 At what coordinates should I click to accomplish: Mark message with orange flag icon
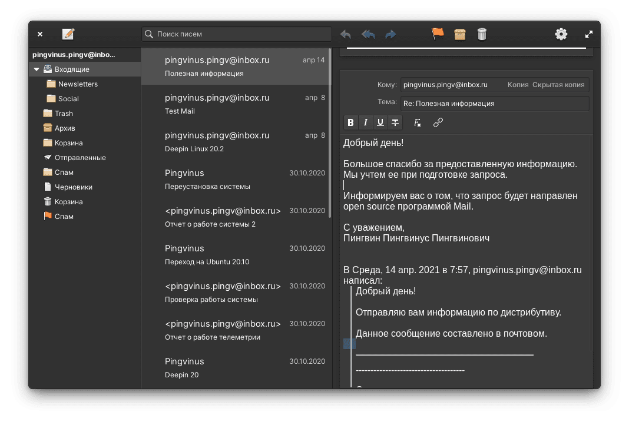438,34
